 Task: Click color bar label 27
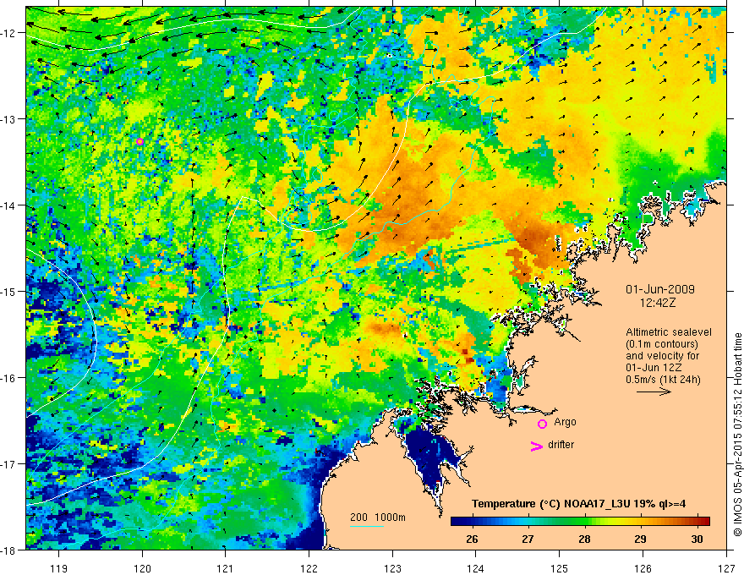(528, 539)
